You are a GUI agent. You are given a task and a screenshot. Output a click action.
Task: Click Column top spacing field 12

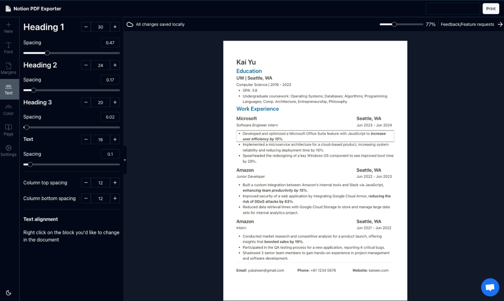pos(100,183)
